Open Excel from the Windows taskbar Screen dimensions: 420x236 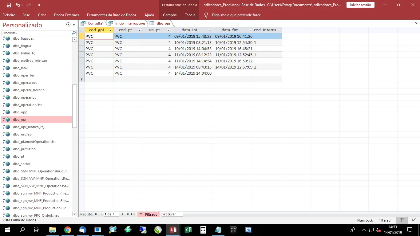[x=188, y=230]
